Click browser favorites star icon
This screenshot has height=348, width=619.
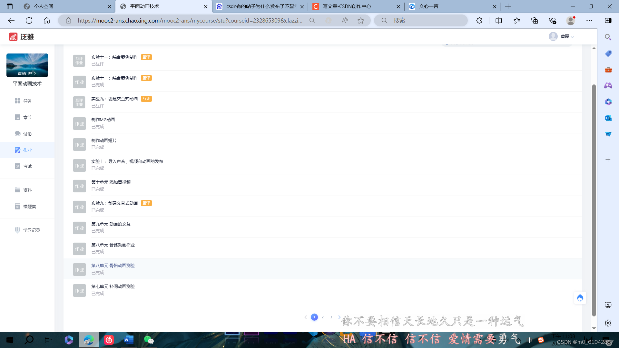click(360, 21)
